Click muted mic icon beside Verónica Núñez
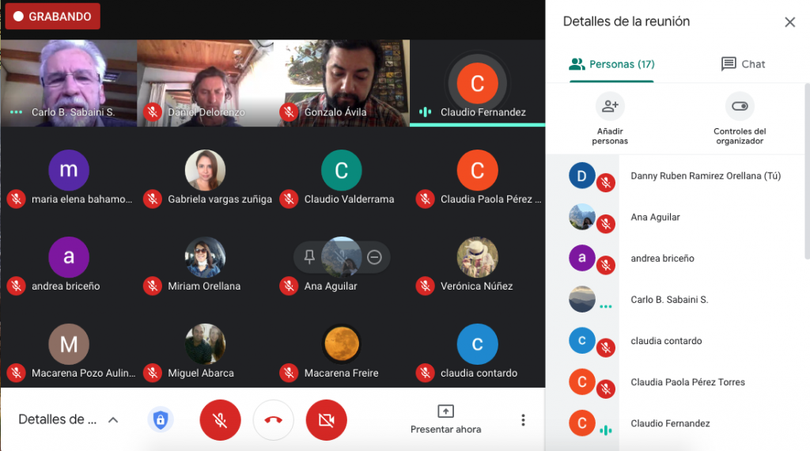The height and width of the screenshot is (451, 810). tap(425, 286)
